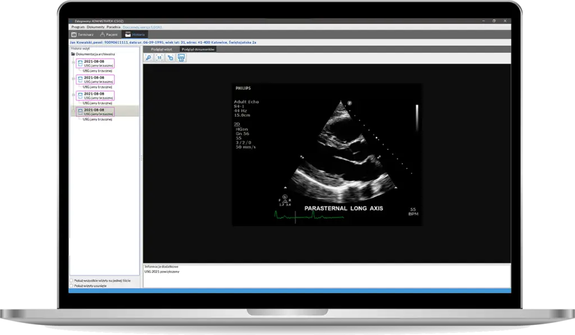This screenshot has width=575, height=335.
Task: Select the Podgląd dokumentów tab
Action: click(x=198, y=49)
